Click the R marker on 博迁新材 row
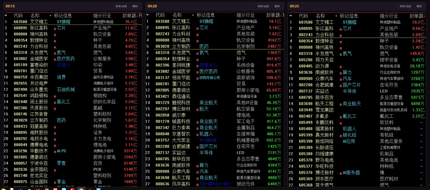This screenshot has height=190, width=430. click(x=341, y=174)
